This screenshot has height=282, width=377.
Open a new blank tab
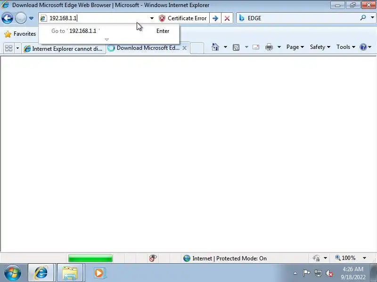[197, 48]
